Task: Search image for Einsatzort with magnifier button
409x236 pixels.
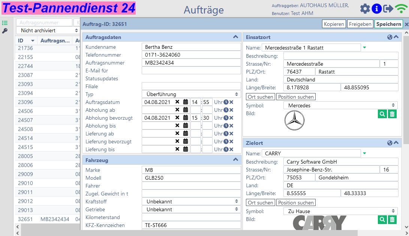Action: click(382, 114)
